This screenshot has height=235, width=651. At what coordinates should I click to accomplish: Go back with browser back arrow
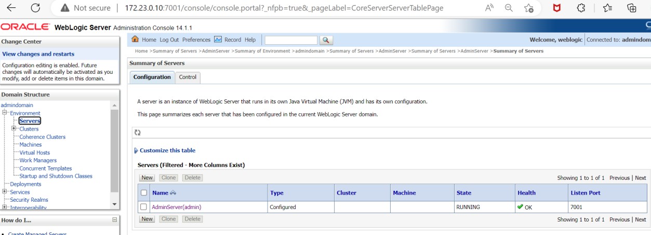coord(11,8)
